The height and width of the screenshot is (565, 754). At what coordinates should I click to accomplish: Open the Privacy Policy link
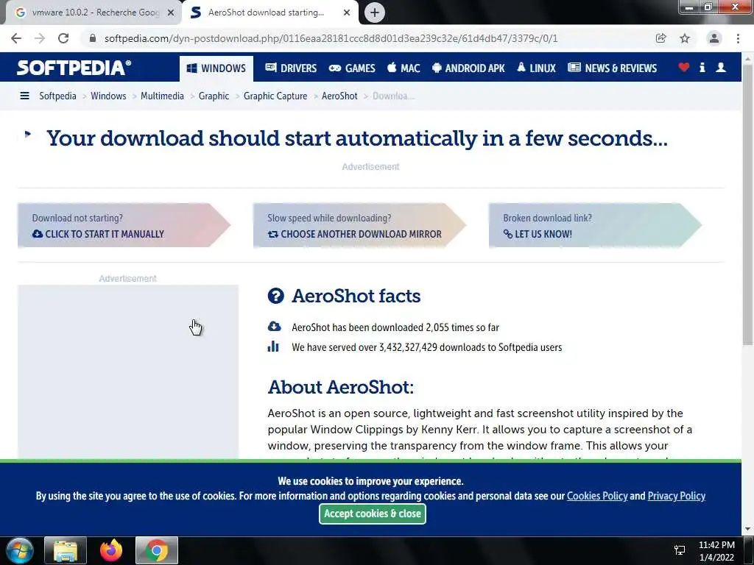[676, 496]
